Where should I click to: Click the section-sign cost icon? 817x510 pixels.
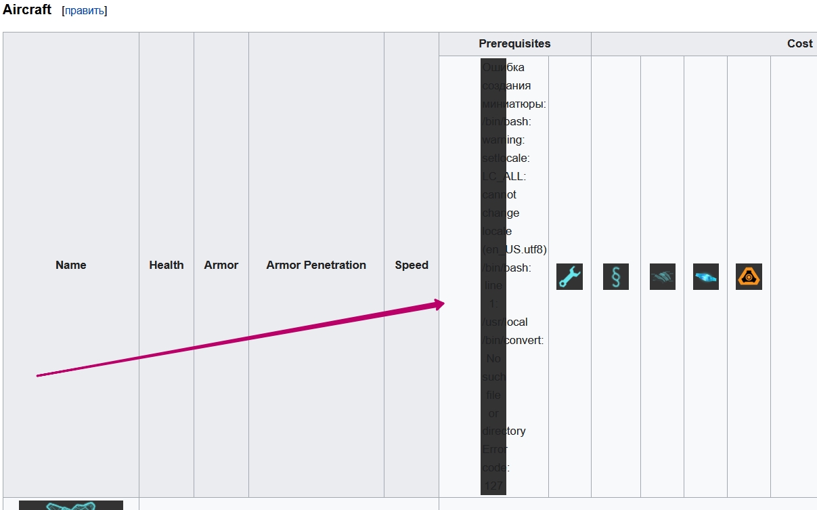[615, 277]
